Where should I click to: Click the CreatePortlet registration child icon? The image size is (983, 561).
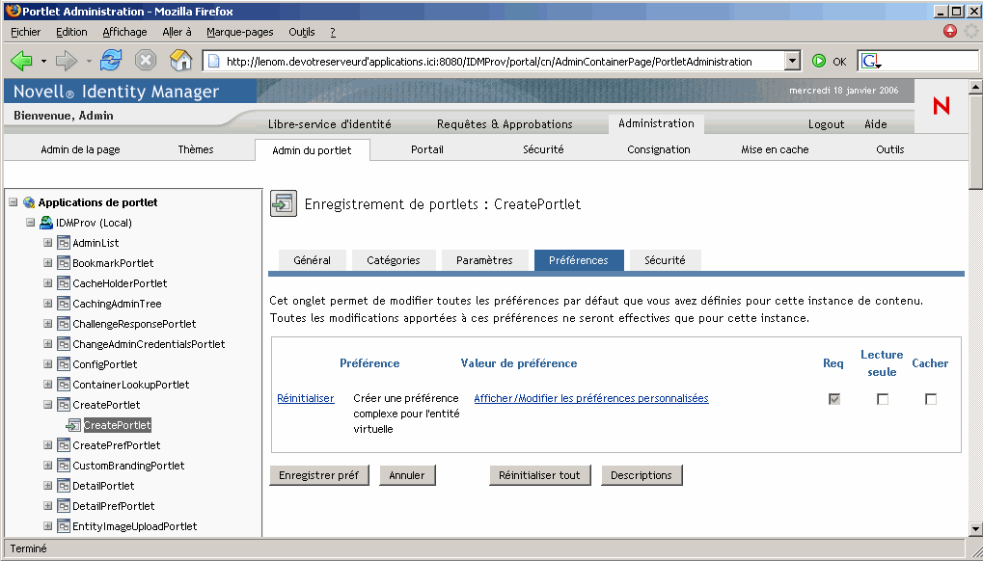coord(74,425)
